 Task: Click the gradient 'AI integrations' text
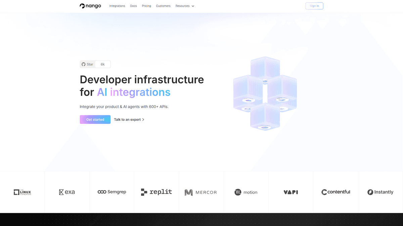pos(134,92)
